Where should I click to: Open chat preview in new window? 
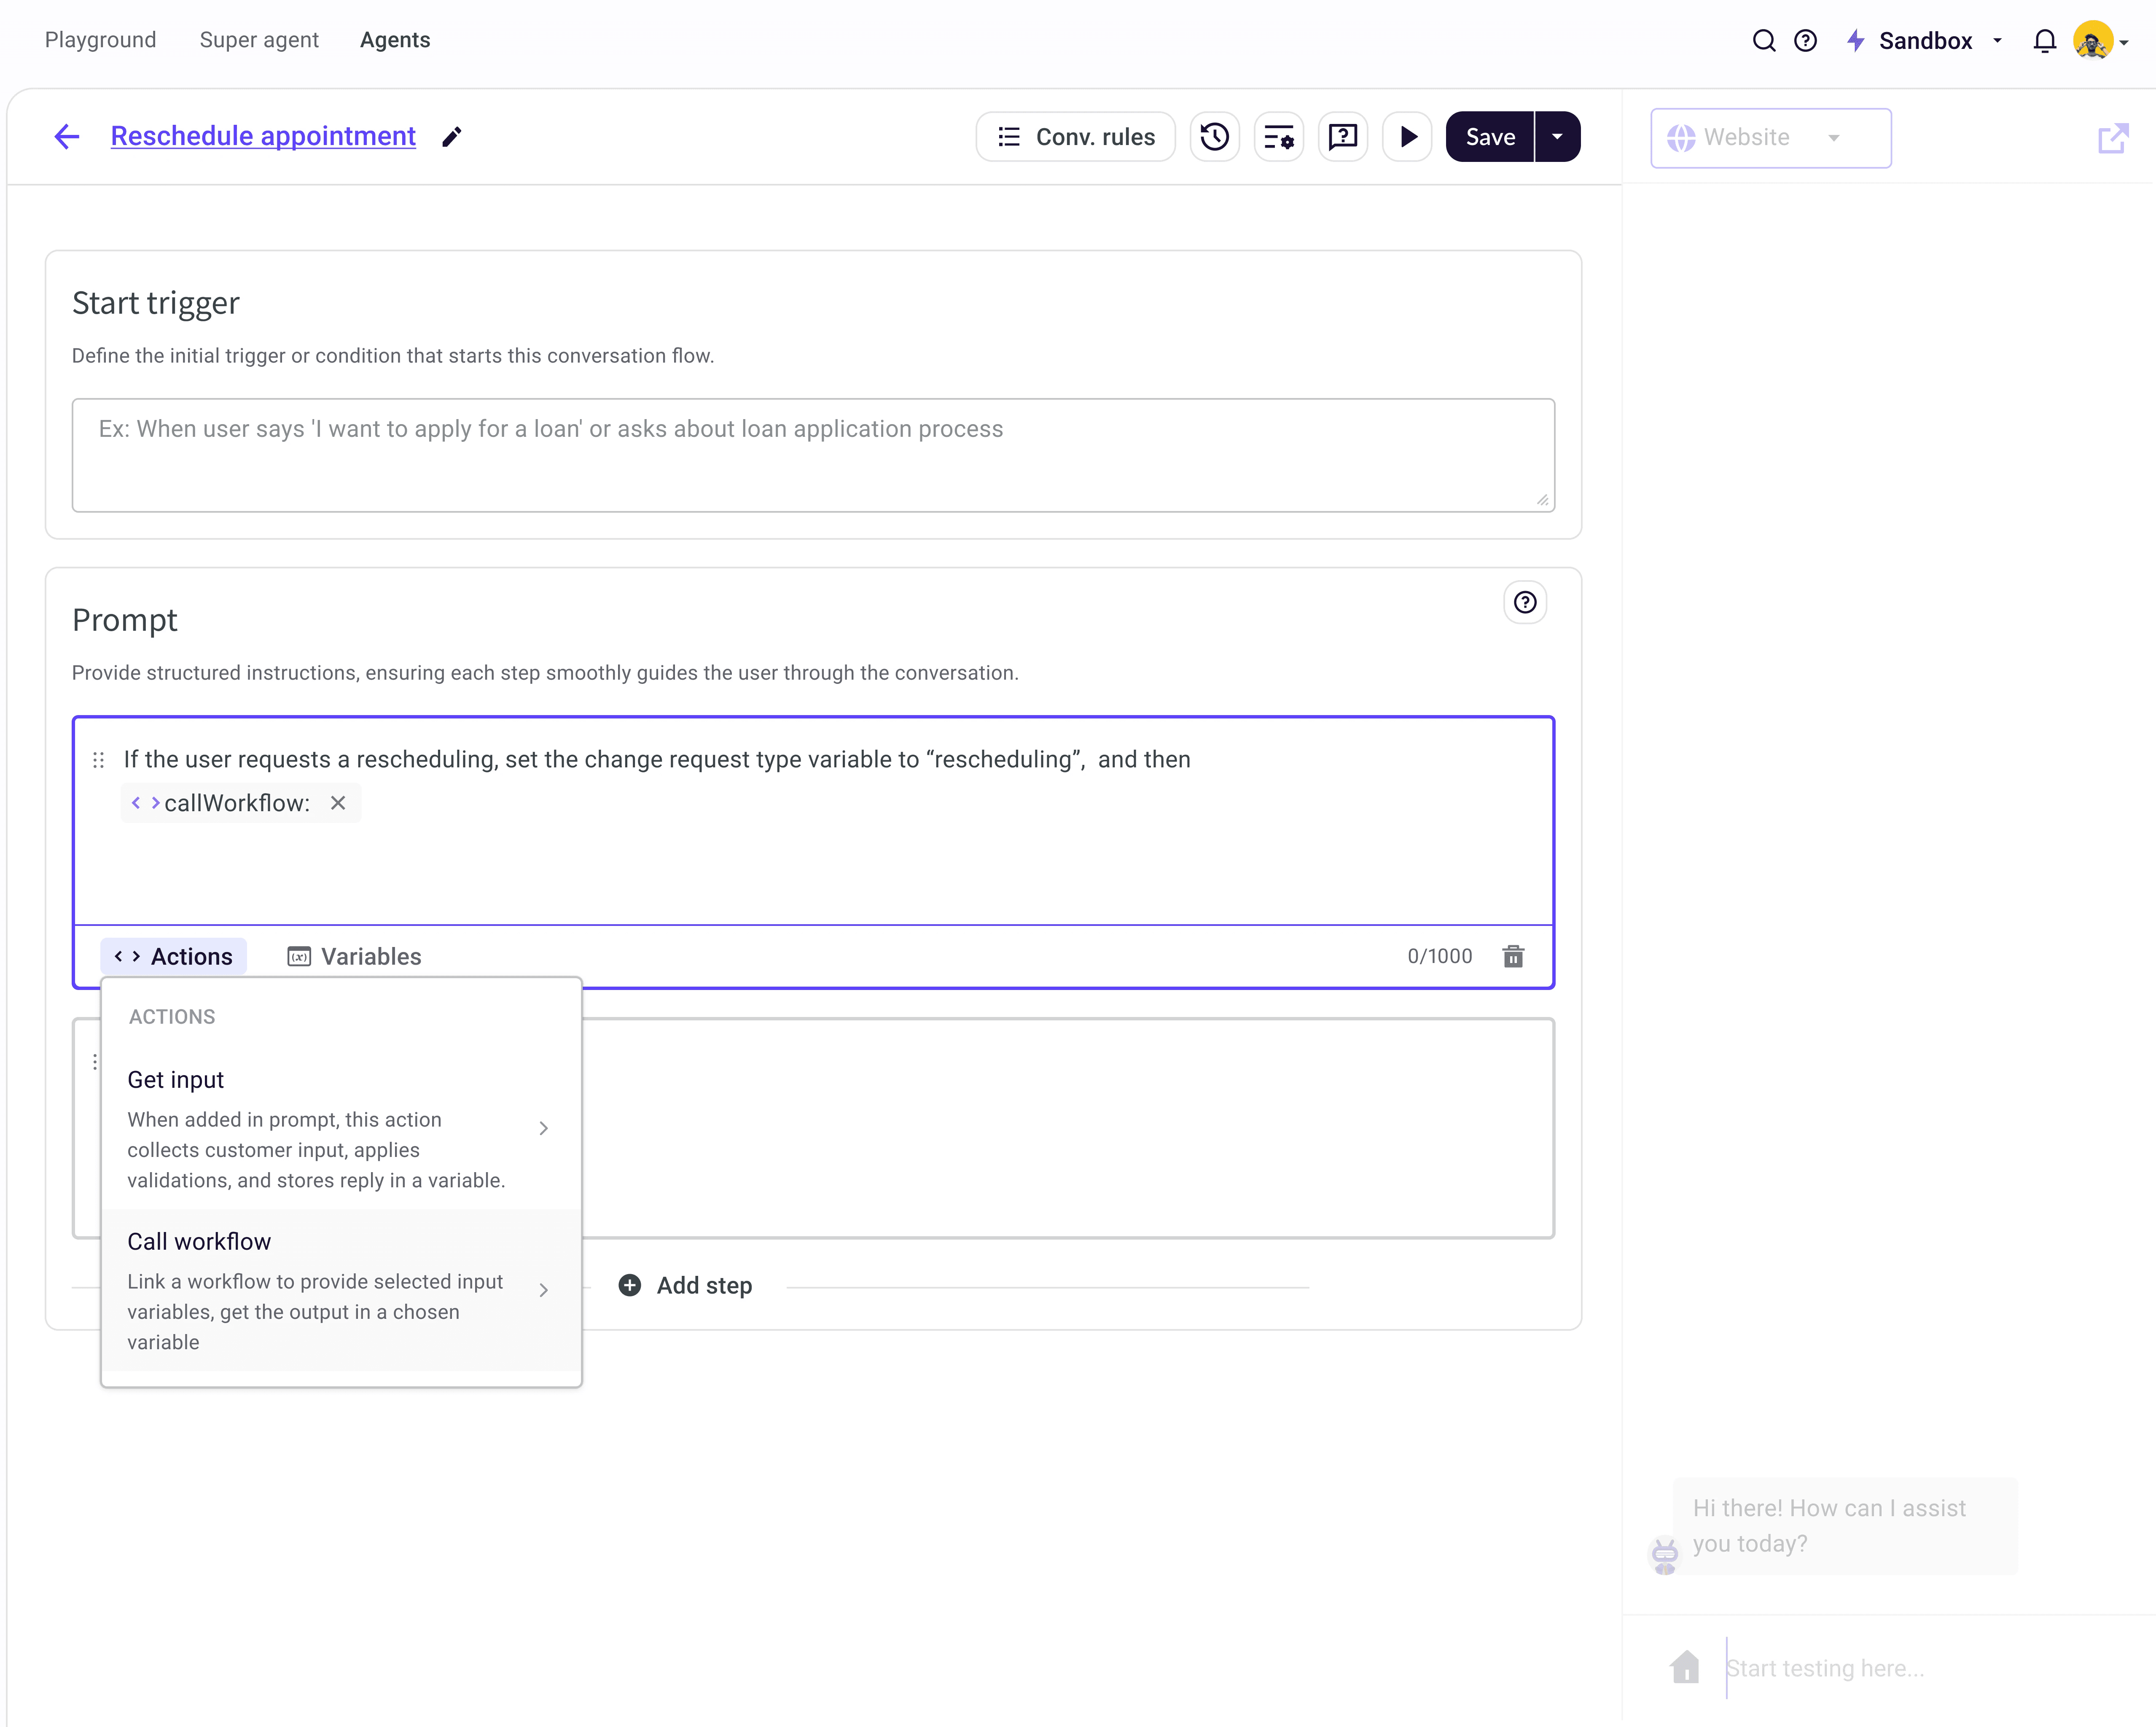(2112, 138)
